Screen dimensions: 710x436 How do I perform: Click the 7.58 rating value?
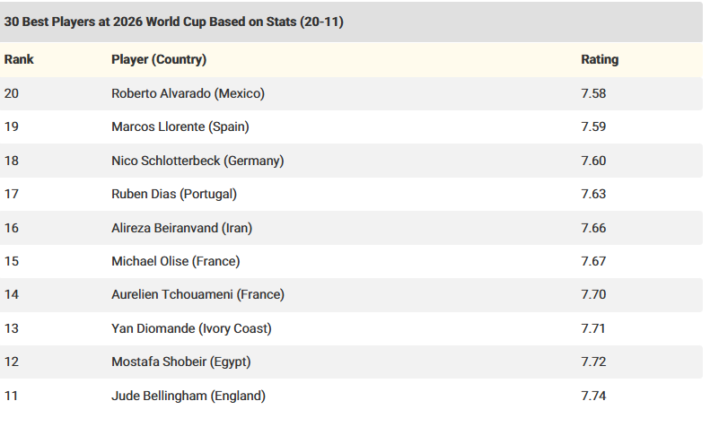pyautogui.click(x=593, y=93)
